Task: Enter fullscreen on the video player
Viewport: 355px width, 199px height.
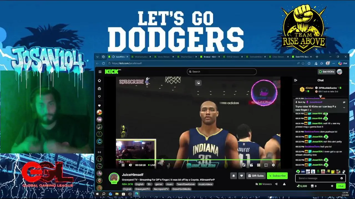Action: click(266, 165)
